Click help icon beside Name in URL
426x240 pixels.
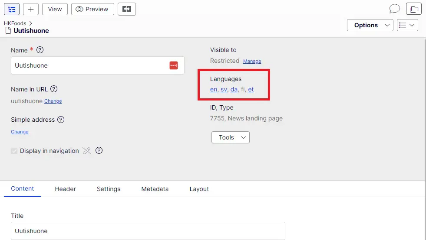[54, 89]
